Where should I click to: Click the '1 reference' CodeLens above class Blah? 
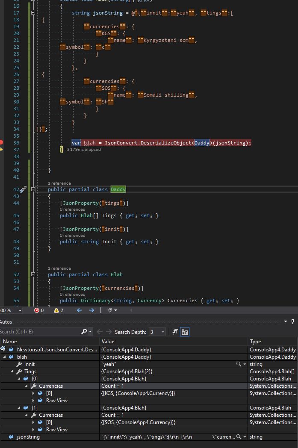(x=59, y=268)
